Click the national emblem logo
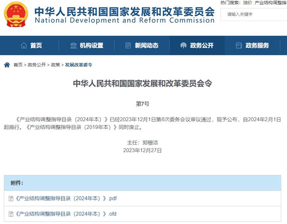The height and width of the screenshot is (224, 287). [x=16, y=14]
